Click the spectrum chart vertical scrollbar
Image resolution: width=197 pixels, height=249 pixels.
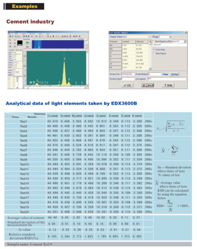(87, 69)
